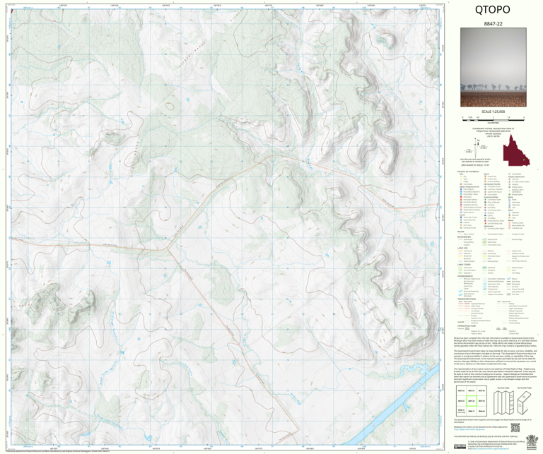Click the LAND USE legend heading
Screen dimensions: 543x454
pyautogui.click(x=462, y=249)
